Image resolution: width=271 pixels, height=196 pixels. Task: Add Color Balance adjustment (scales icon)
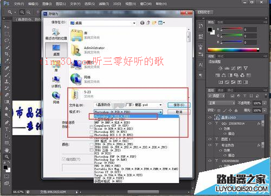(x=224, y=75)
